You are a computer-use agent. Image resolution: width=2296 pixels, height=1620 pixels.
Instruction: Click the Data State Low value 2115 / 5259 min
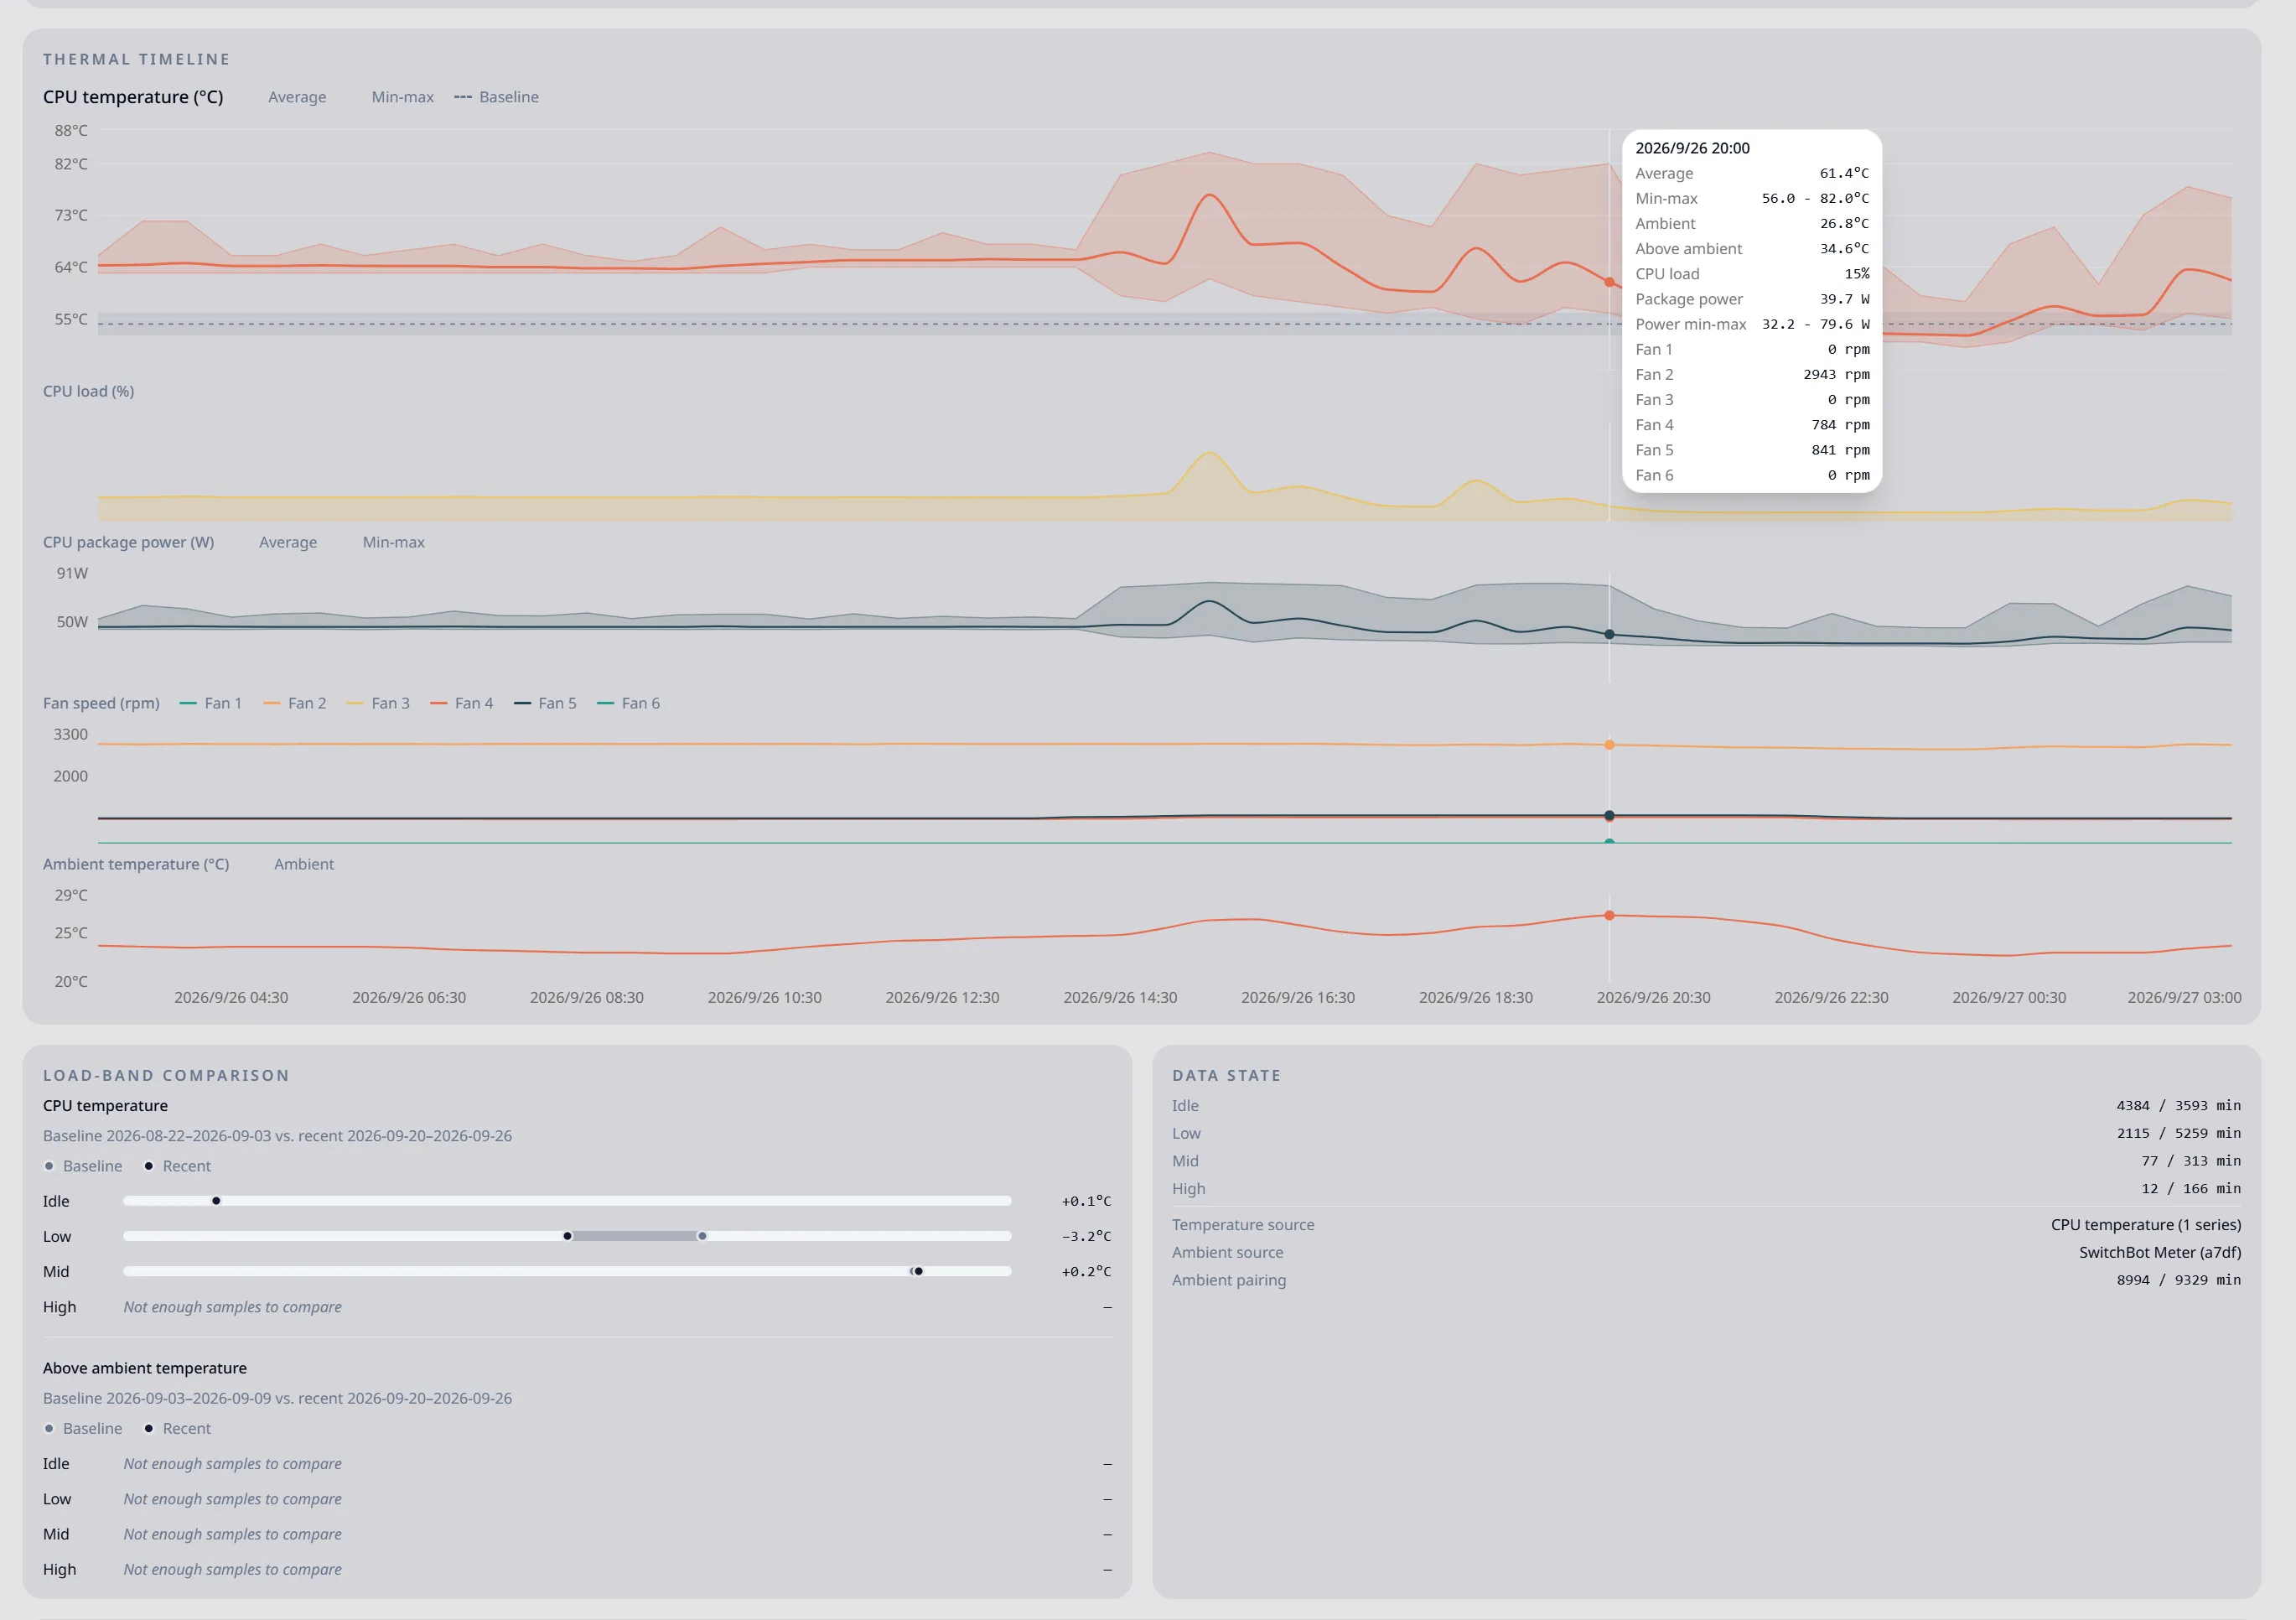(2178, 1133)
